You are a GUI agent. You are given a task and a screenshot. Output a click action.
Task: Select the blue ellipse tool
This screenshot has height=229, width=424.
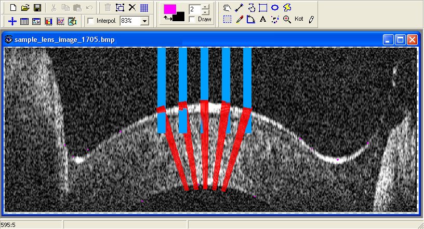pos(275,8)
